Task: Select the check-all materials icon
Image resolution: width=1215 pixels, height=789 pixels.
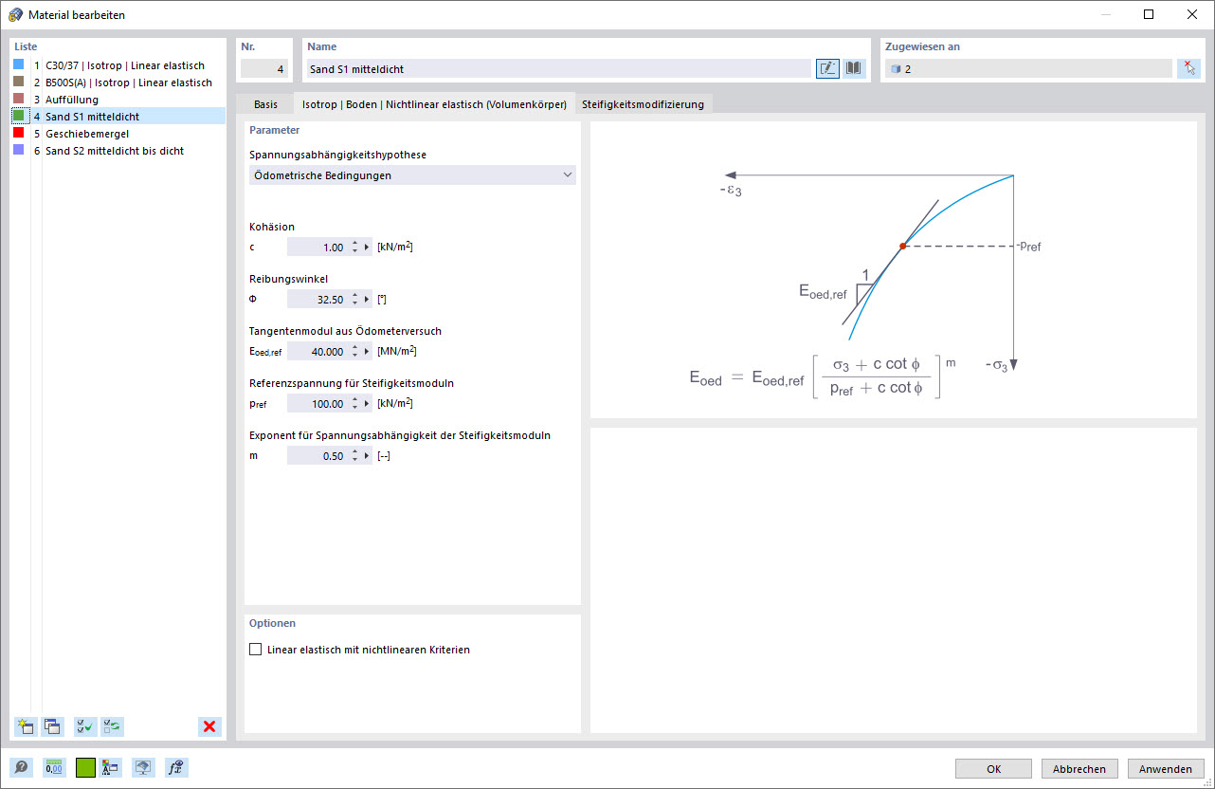Action: [x=84, y=726]
